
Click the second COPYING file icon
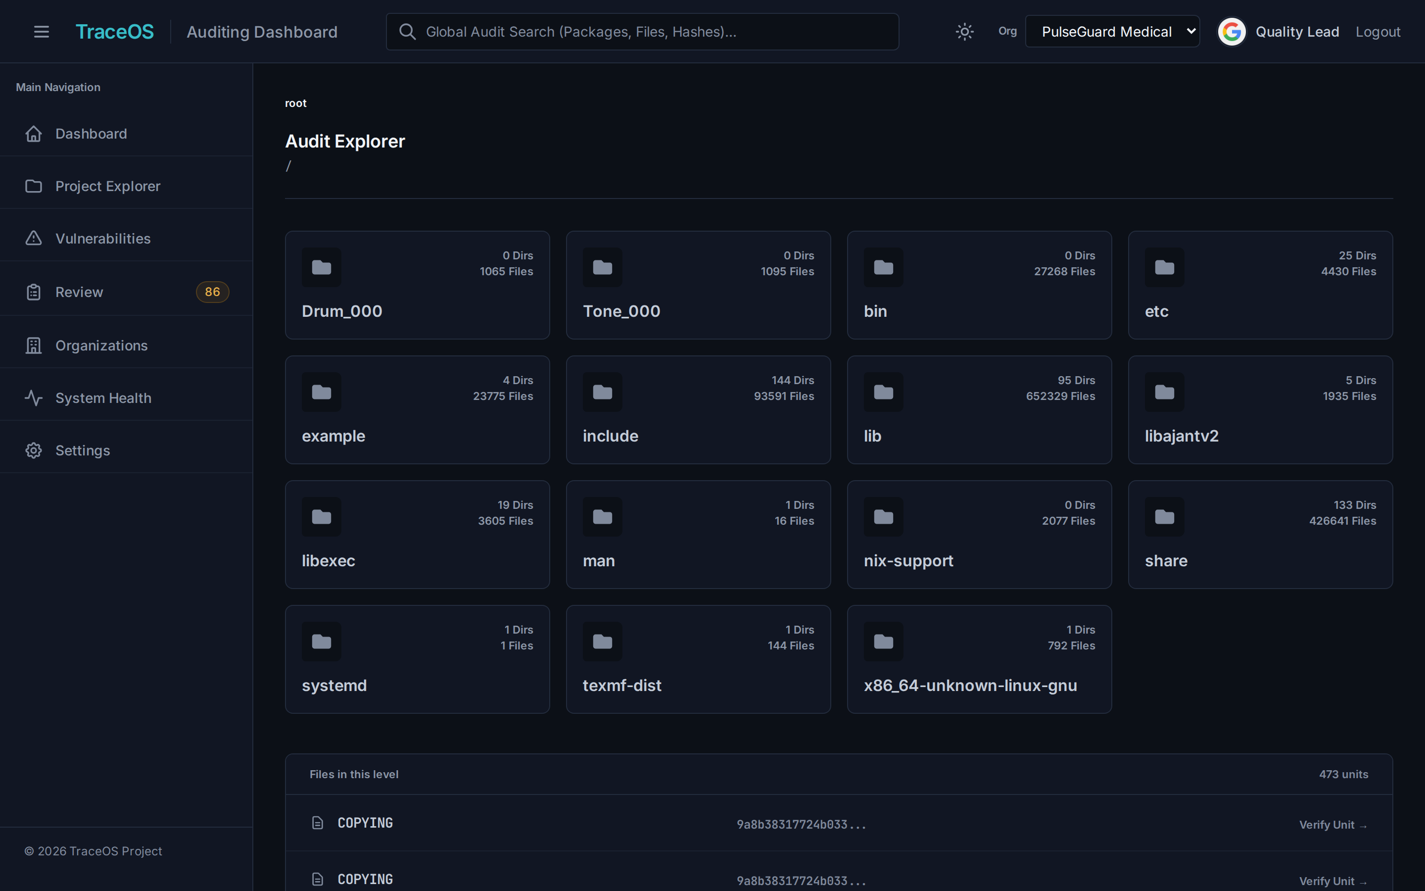coord(317,880)
